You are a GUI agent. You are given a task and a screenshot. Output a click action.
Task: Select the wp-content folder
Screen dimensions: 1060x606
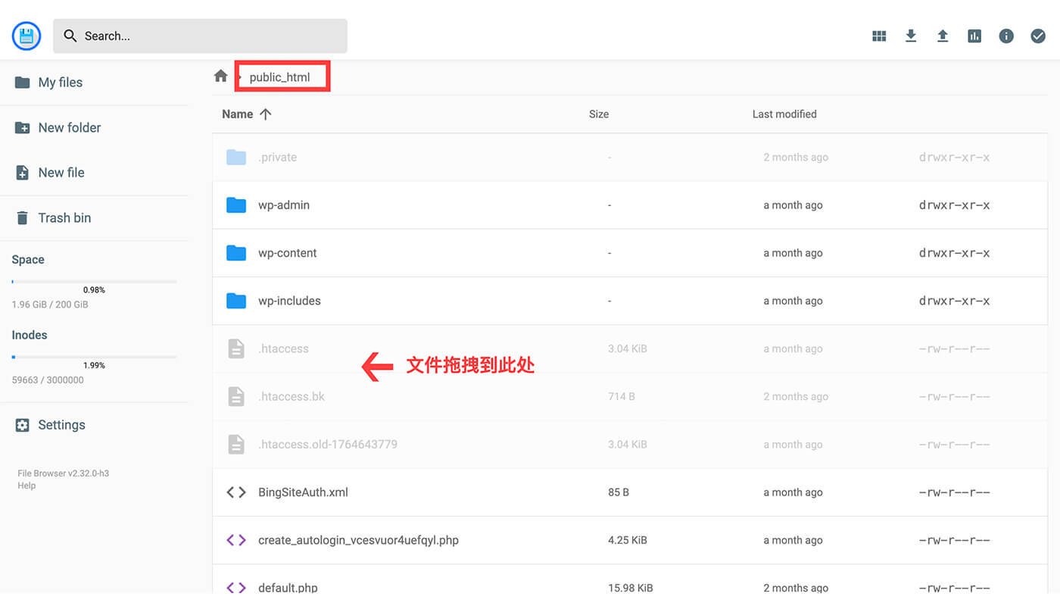pyautogui.click(x=288, y=252)
